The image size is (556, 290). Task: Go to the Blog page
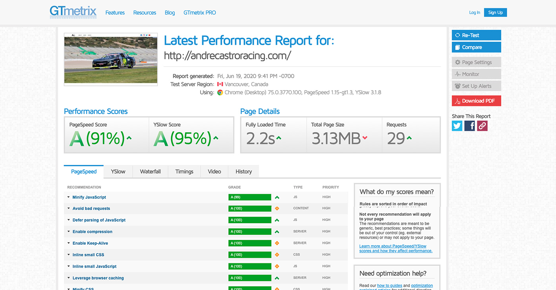click(170, 13)
